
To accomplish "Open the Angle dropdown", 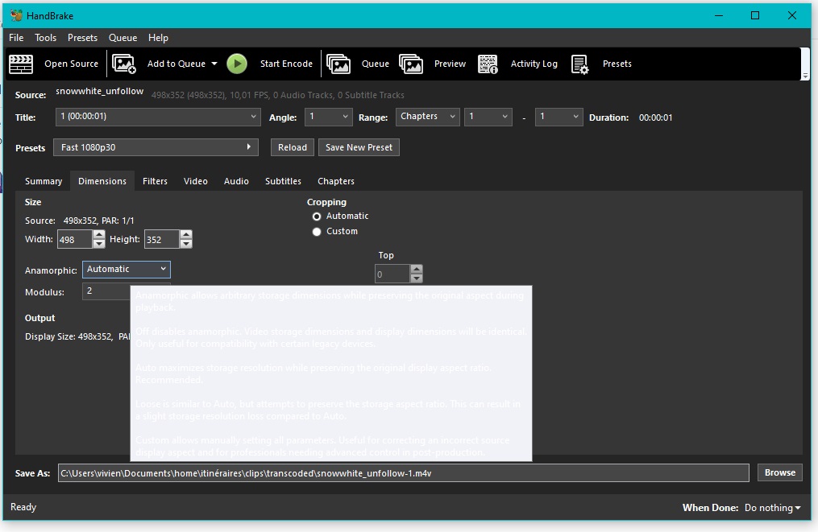I will (x=329, y=117).
